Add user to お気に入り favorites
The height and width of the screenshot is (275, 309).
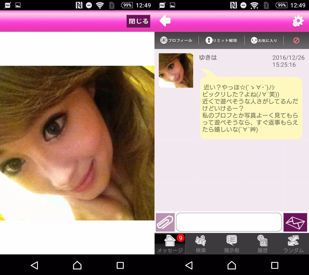[x=264, y=41]
